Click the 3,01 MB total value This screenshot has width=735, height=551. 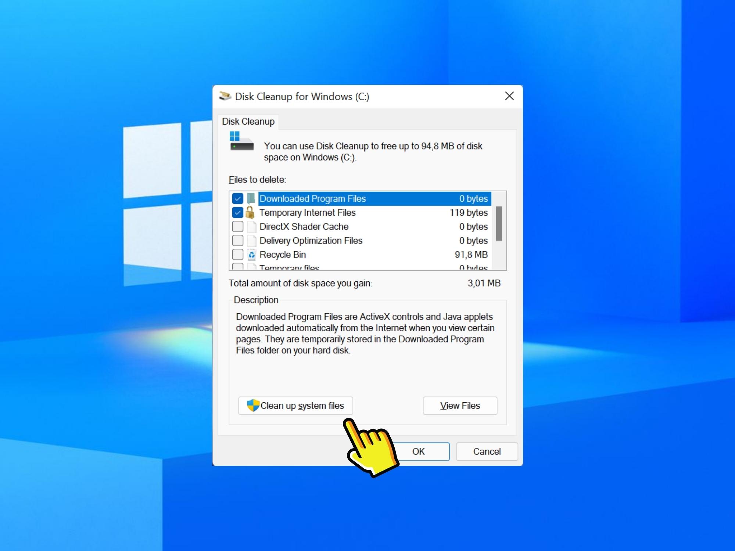coord(484,283)
